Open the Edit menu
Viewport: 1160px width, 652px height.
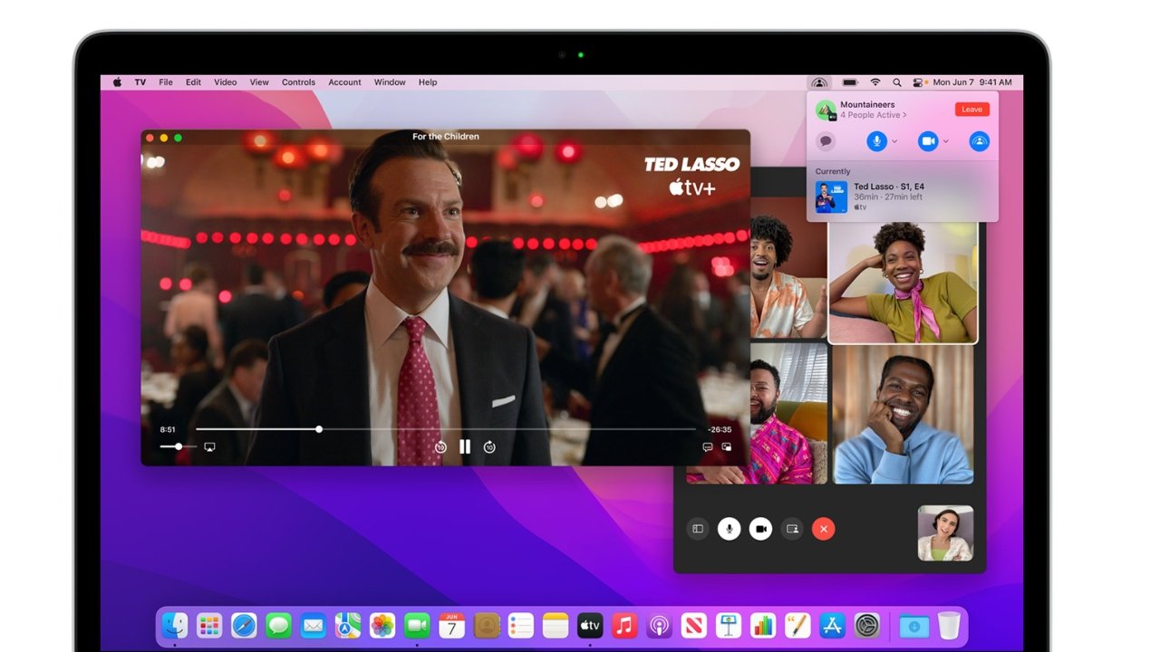[193, 82]
